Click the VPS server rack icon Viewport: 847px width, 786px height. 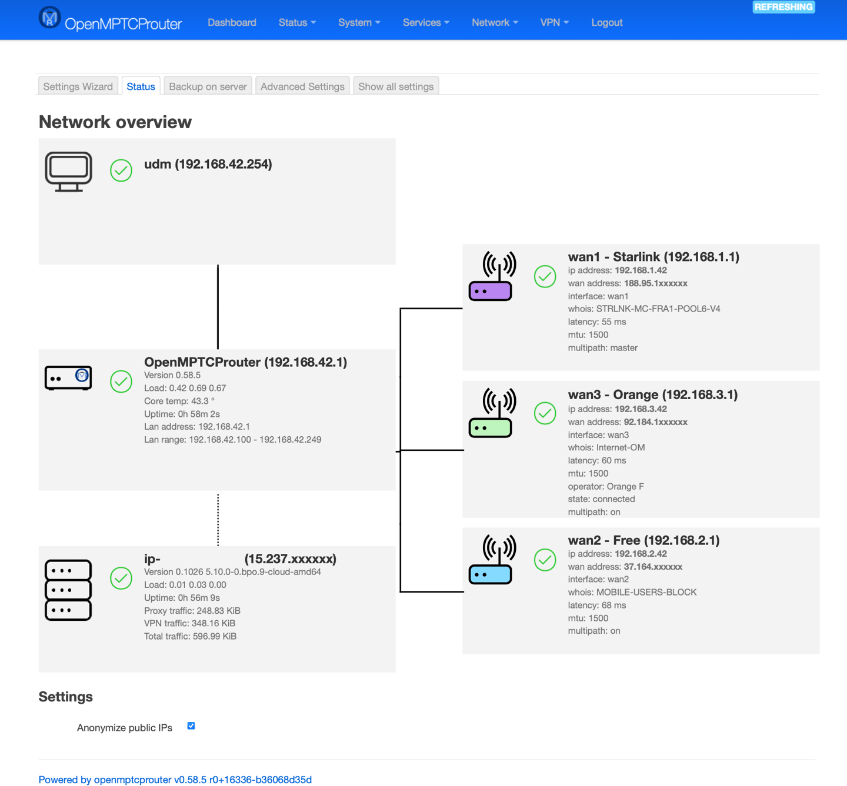point(68,590)
